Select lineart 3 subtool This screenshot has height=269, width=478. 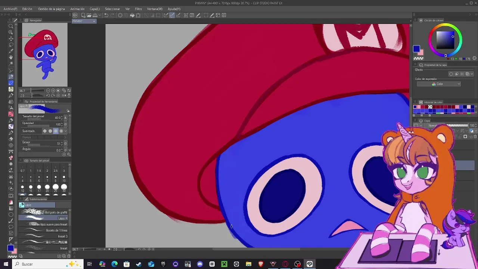(44, 236)
